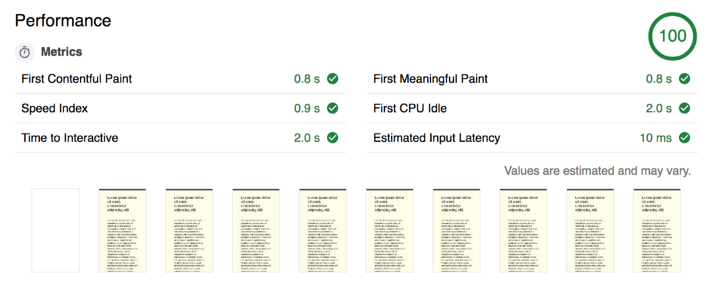714x286 pixels.
Task: Click "Values are estimated and may vary" text
Action: point(598,171)
